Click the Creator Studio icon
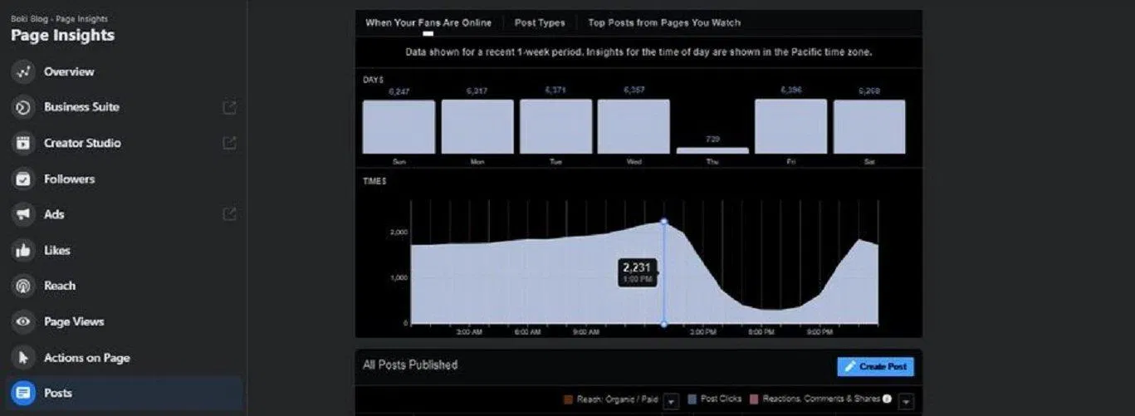Image resolution: width=1135 pixels, height=416 pixels. coord(23,143)
